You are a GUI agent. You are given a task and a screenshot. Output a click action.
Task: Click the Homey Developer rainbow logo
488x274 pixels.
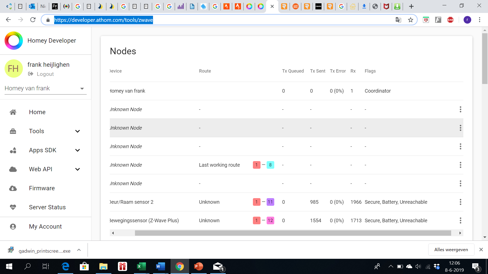(14, 41)
